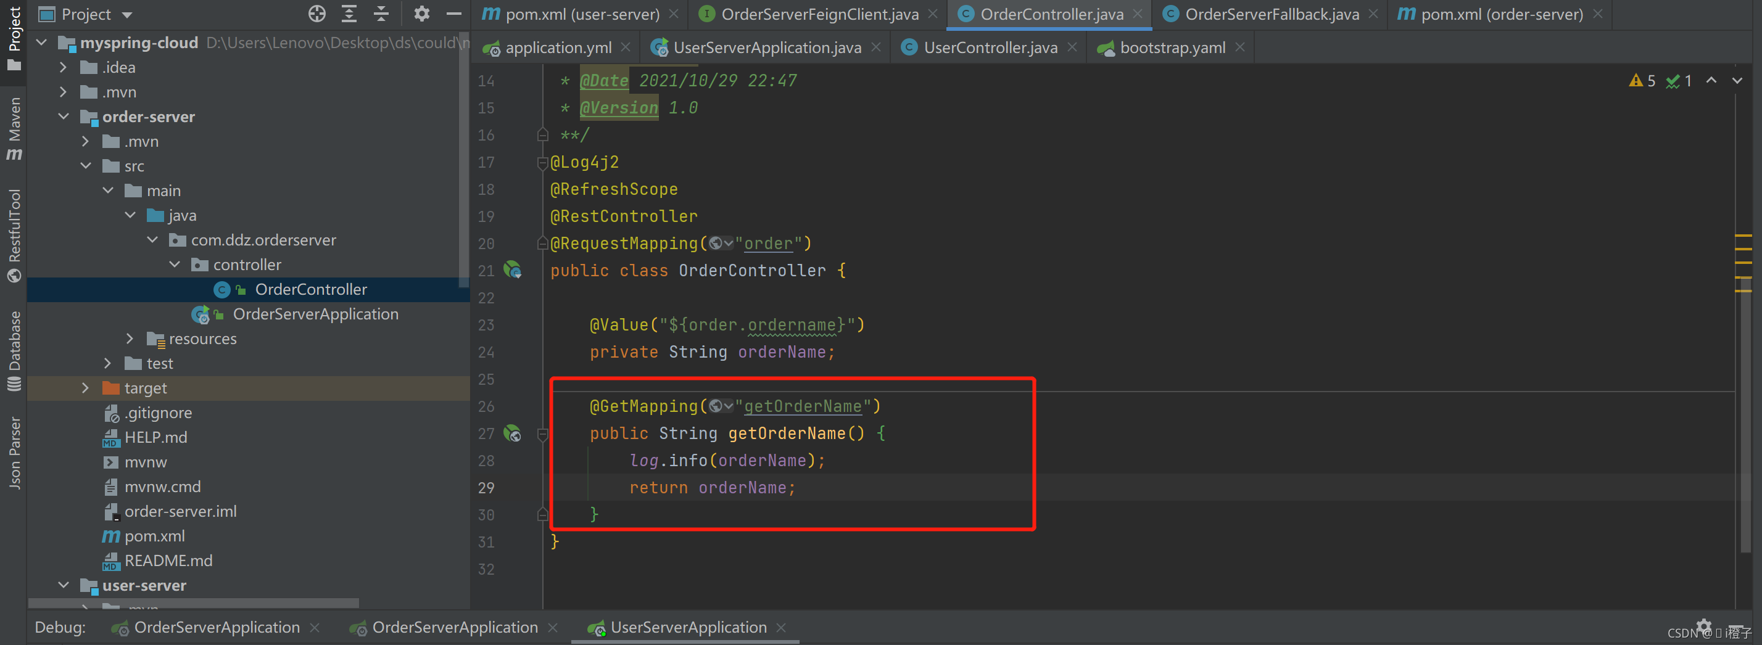This screenshot has height=645, width=1762.
Task: Select .gitignore file in tree
Action: click(x=158, y=413)
